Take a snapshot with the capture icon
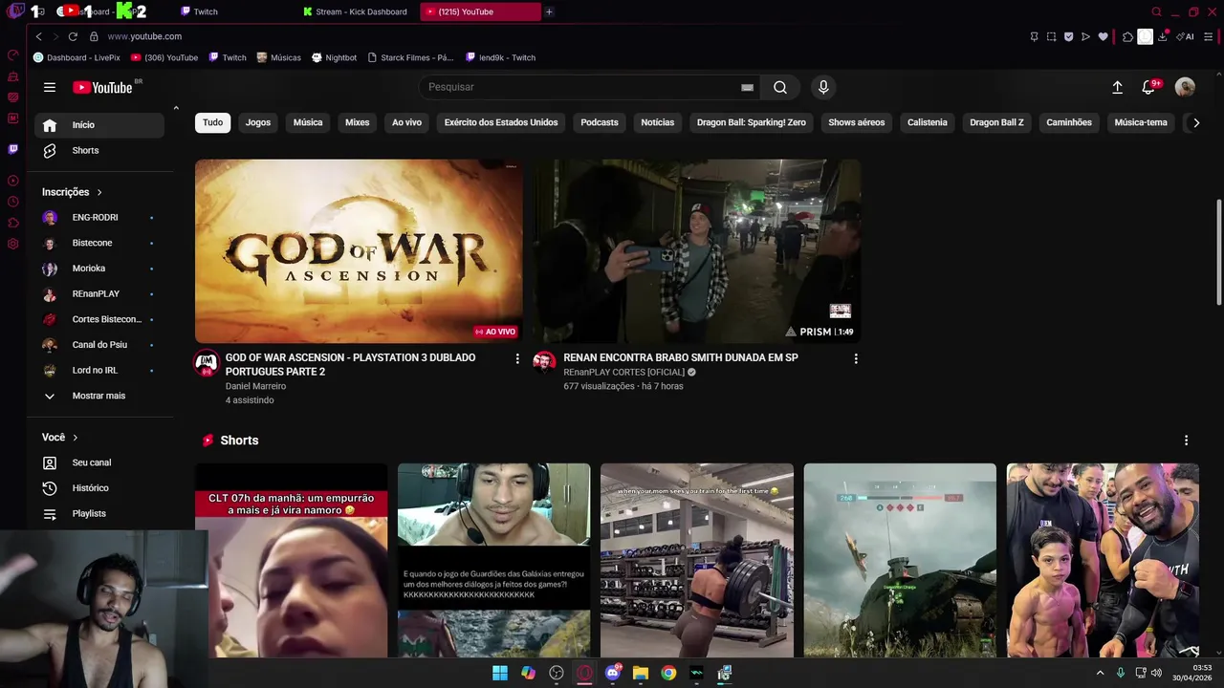The height and width of the screenshot is (688, 1224). click(1051, 36)
